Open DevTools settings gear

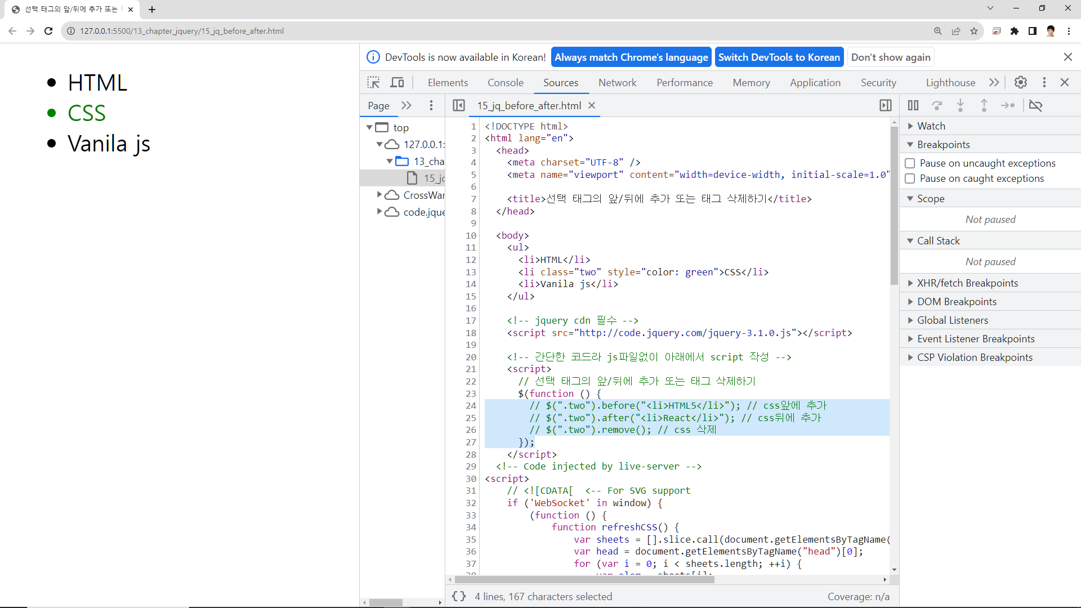1020,82
